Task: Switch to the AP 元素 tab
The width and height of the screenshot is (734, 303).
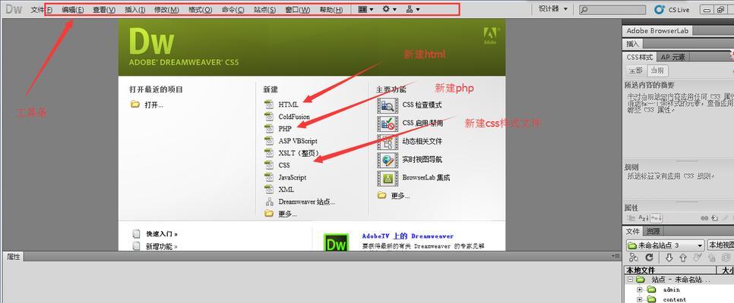Action: (672, 57)
